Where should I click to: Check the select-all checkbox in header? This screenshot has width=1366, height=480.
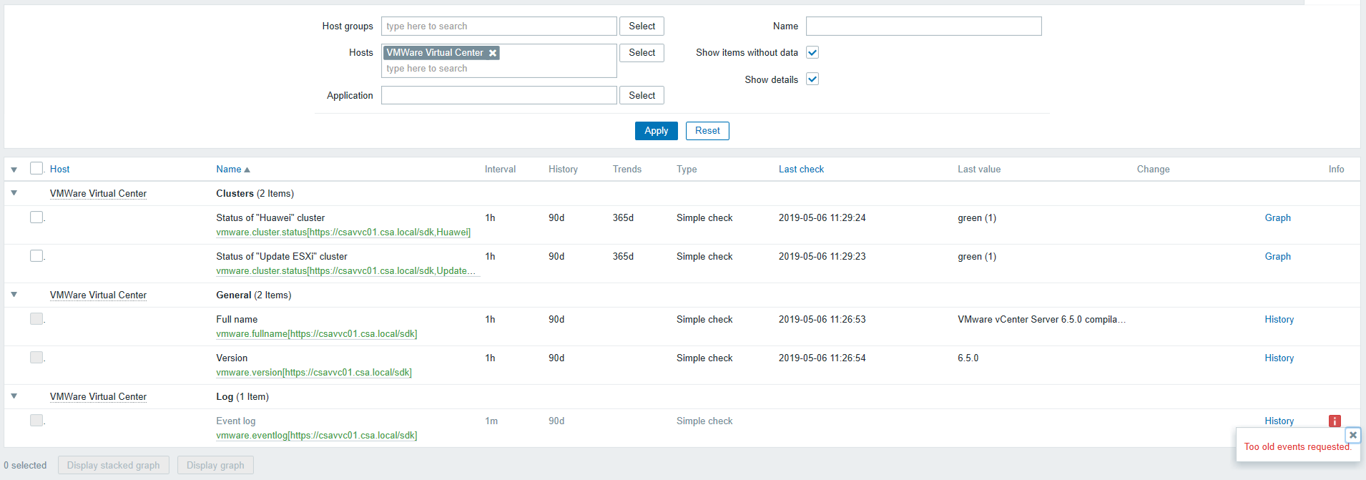tap(36, 168)
